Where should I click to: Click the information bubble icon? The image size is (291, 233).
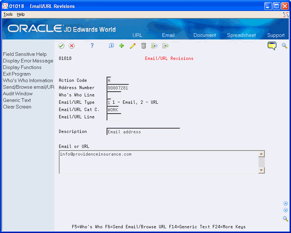point(111,46)
